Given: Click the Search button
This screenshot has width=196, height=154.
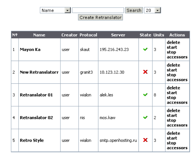Looking at the screenshot, I should coord(134,10).
